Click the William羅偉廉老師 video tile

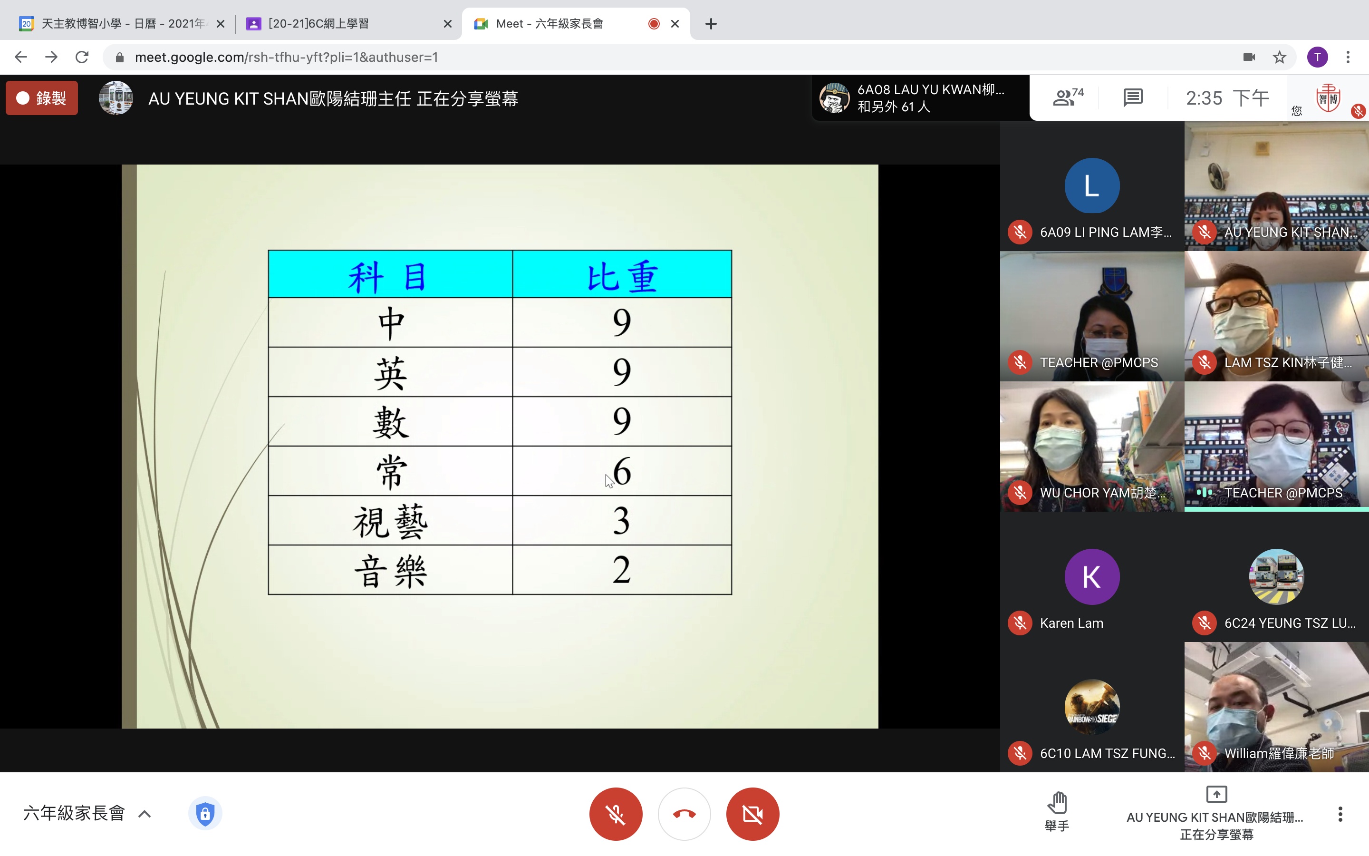click(1276, 707)
